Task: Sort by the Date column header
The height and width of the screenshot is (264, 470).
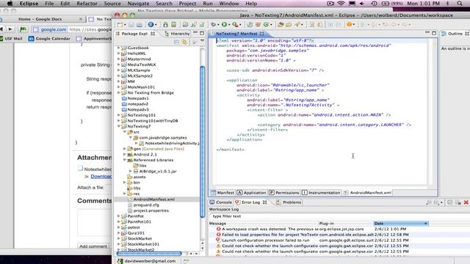Action: 401,223
